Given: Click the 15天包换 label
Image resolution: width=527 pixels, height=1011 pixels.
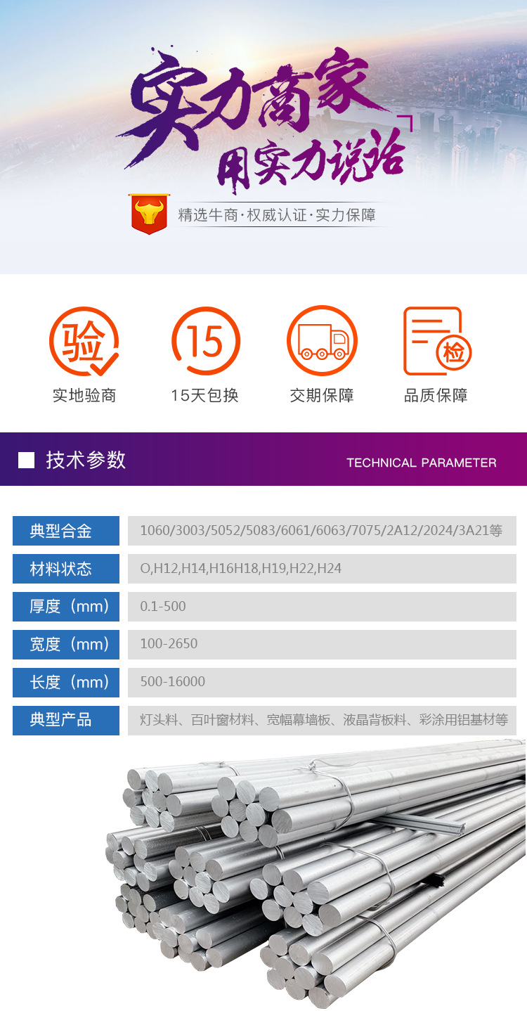Looking at the screenshot, I should [204, 395].
